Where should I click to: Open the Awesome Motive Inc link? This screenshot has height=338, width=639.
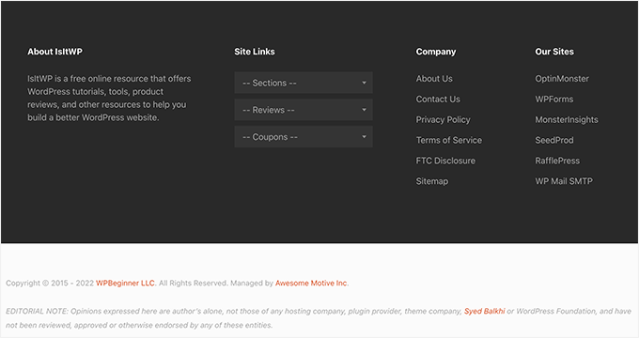point(311,283)
